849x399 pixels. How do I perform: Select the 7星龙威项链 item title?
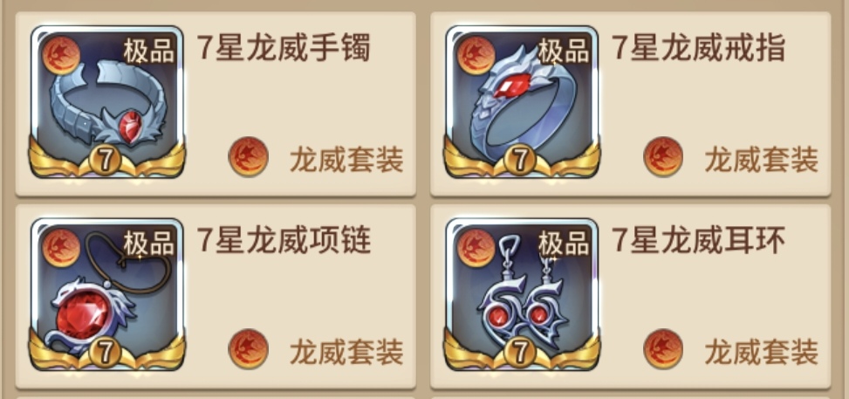284,240
